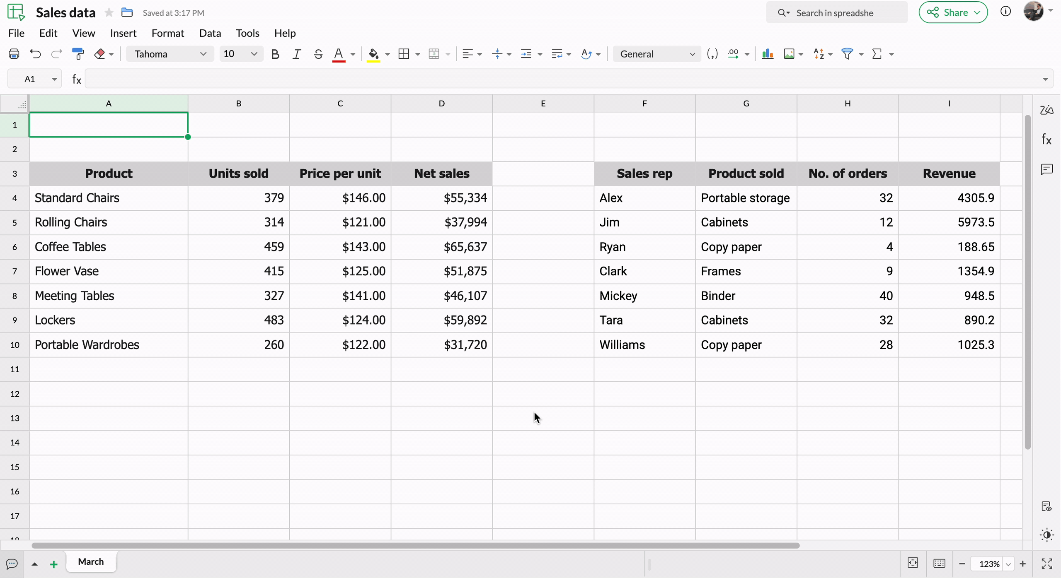Open the filter tool
The height and width of the screenshot is (578, 1061).
click(847, 54)
